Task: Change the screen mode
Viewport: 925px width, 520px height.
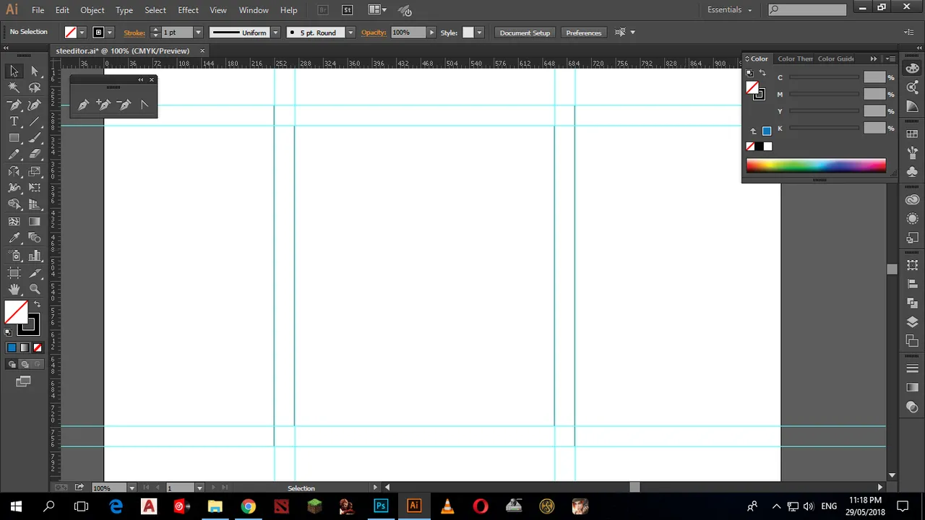Action: (x=24, y=381)
